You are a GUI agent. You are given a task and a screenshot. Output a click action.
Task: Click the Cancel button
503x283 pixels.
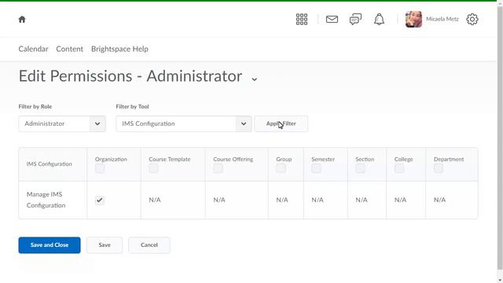[149, 245]
